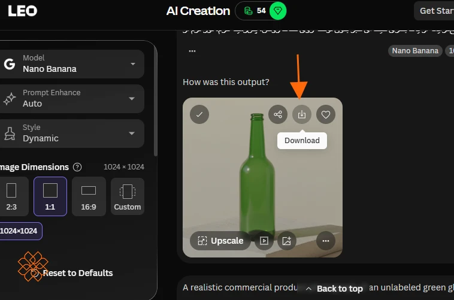Click the share icon on the image
Viewport: 454px width, 300px height.
pyautogui.click(x=278, y=114)
